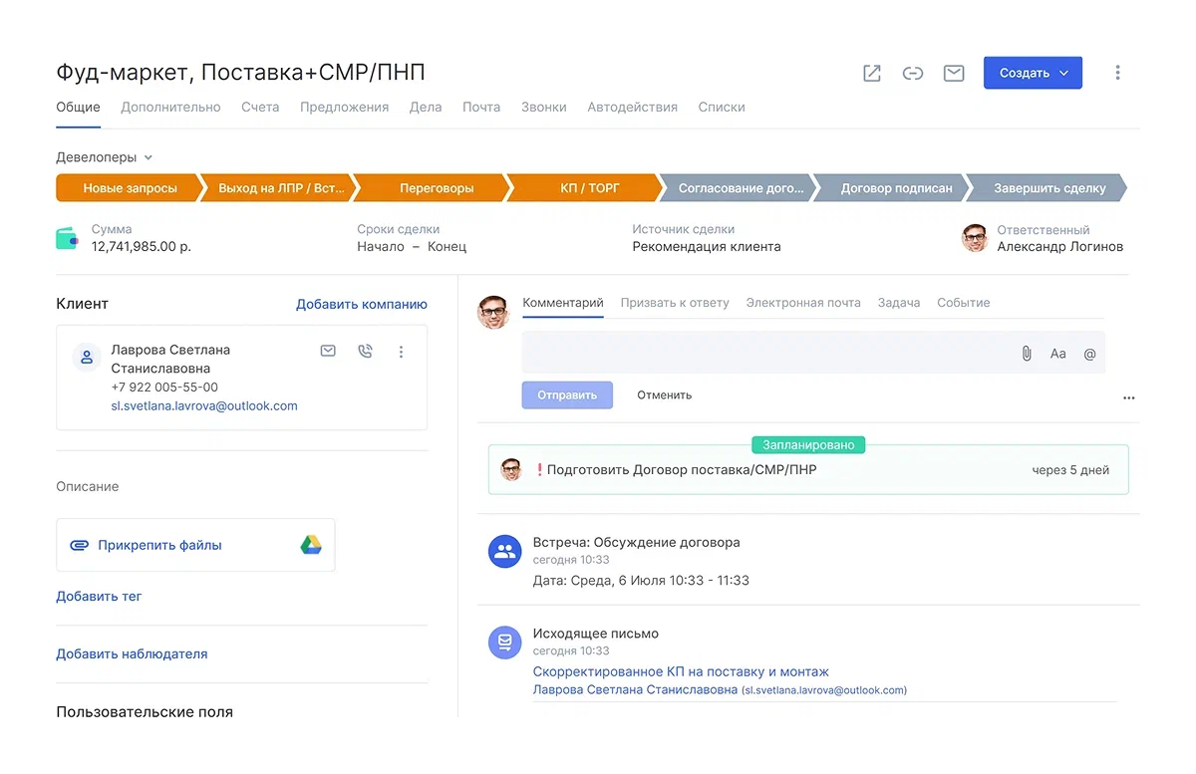Open the Задача tab in activity panel
This screenshot has height=774, width=1196.
[x=898, y=303]
